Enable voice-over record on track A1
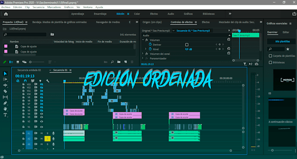 coord(53,133)
